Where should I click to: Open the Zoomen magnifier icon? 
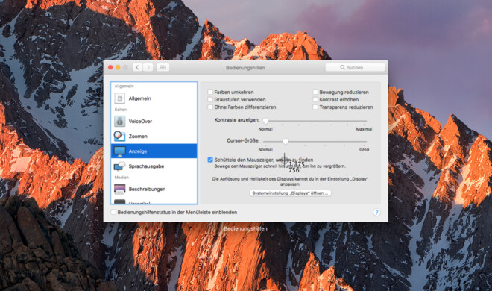(x=119, y=136)
